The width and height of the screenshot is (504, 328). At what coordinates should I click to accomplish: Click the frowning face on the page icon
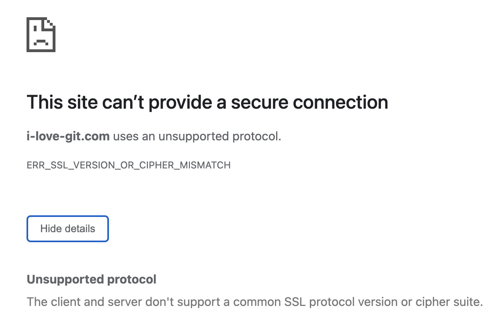click(40, 35)
